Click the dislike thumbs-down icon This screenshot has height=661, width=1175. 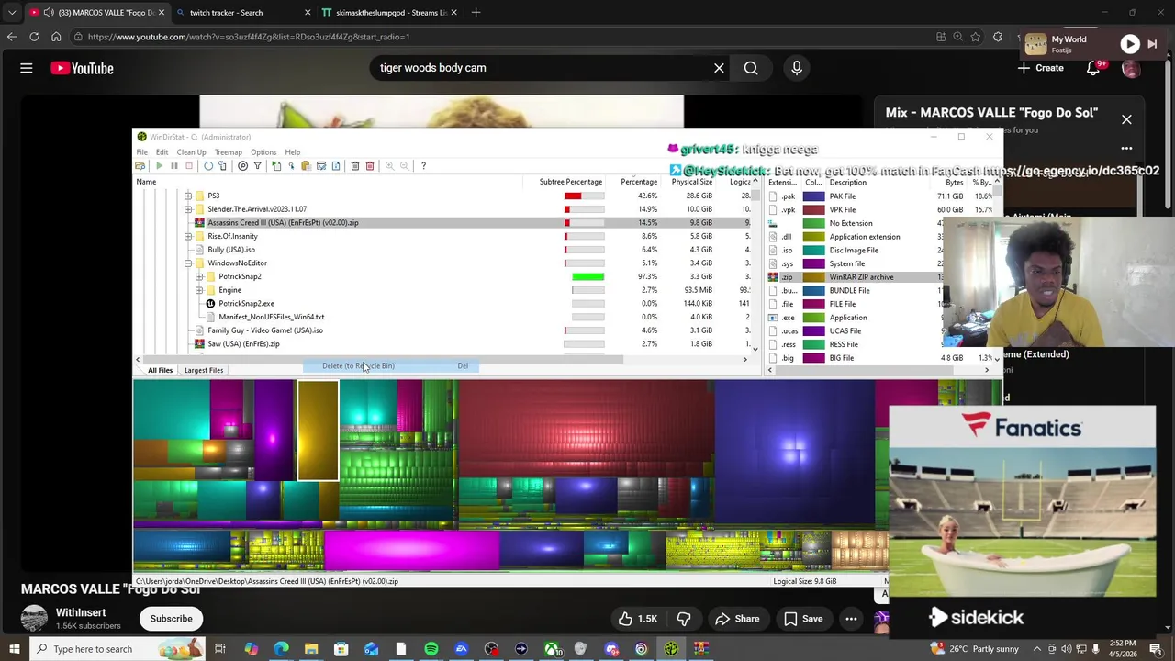coord(684,619)
